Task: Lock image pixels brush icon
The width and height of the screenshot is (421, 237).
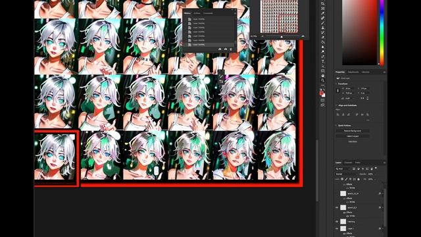Action: point(346,179)
